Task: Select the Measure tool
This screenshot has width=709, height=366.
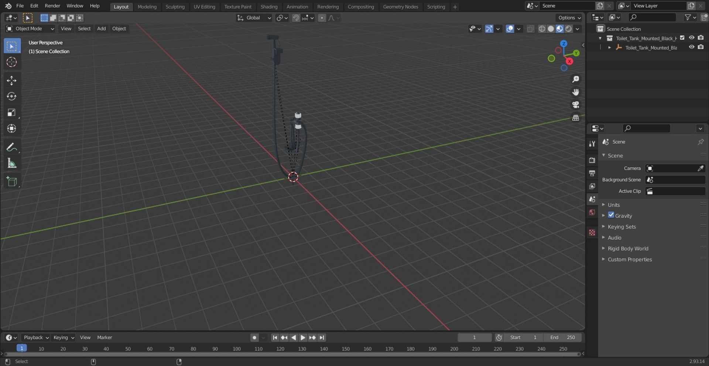Action: tap(12, 163)
